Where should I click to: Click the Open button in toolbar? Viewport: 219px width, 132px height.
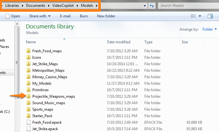tap(13, 16)
